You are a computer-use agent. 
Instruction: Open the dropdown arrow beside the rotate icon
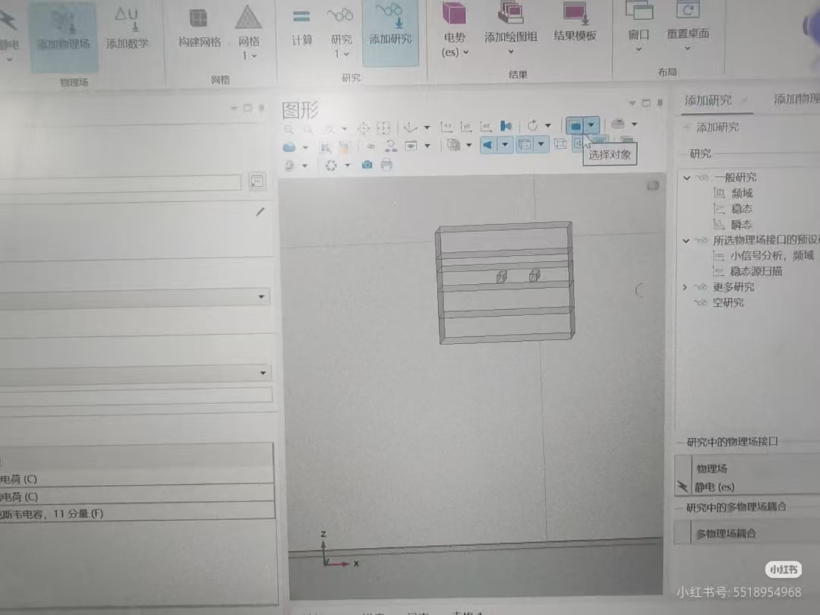(x=547, y=125)
